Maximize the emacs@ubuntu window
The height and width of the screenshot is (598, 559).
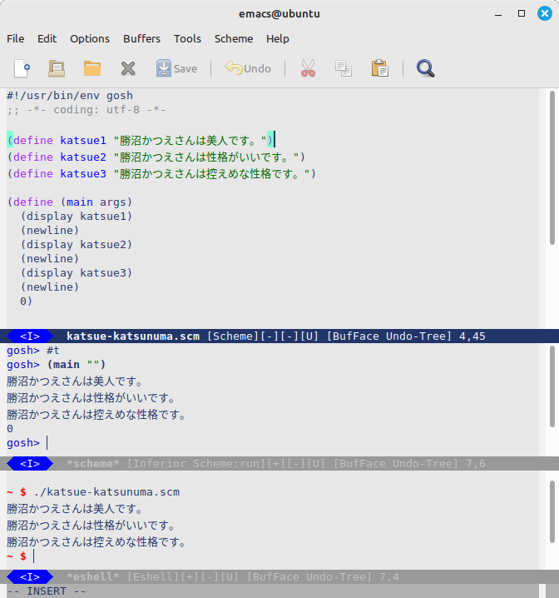pyautogui.click(x=522, y=13)
